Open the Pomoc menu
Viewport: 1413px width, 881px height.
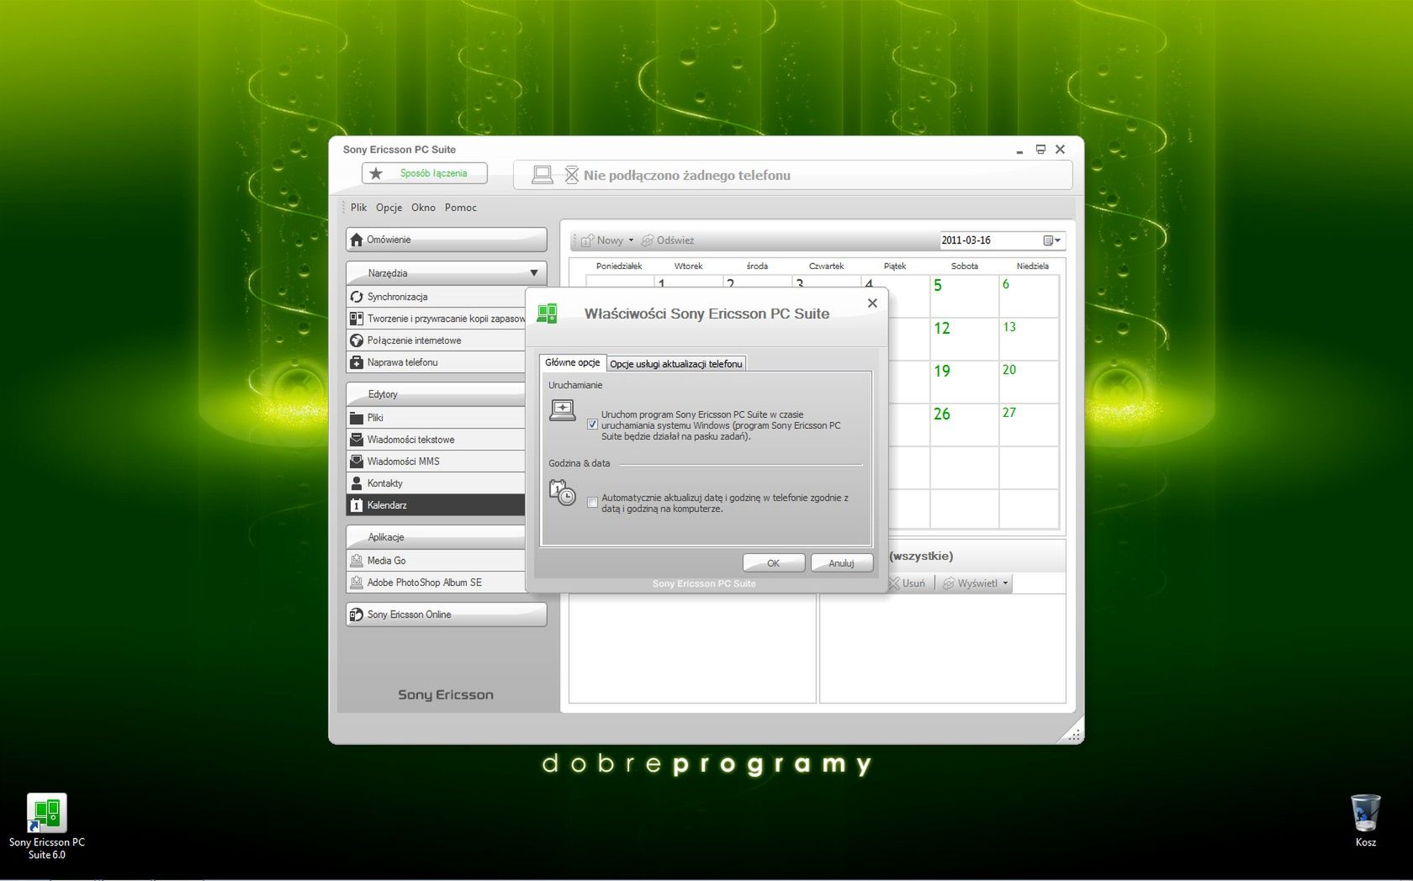461,208
